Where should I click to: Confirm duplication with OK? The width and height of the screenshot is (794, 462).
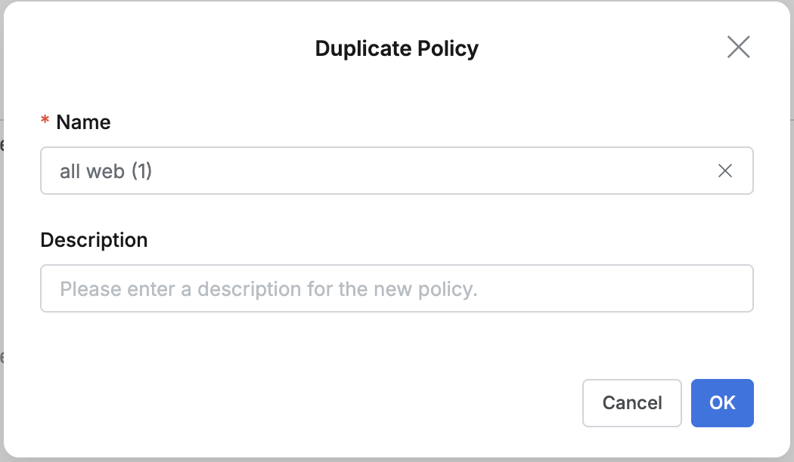tap(722, 403)
